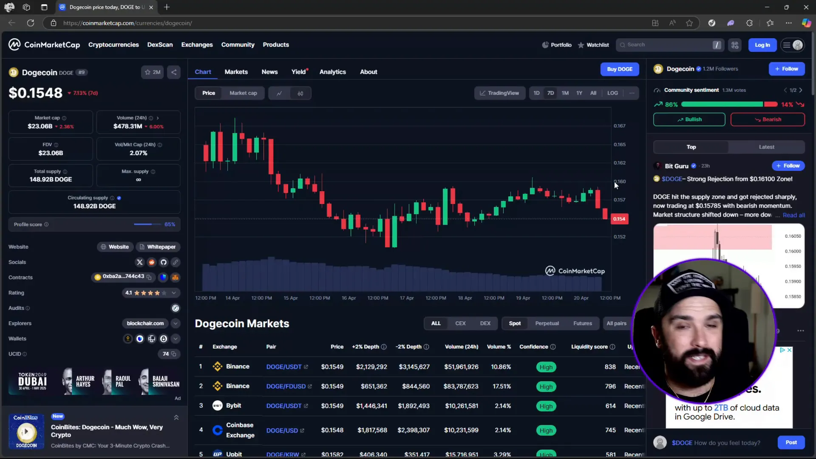
Task: Copy the UCID value 74
Action: pos(173,354)
